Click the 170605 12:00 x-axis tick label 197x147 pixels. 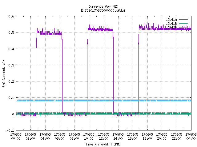coord(103,136)
